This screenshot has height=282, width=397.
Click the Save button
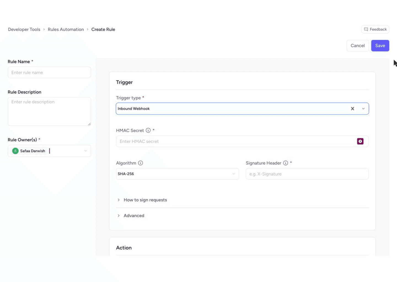380,46
